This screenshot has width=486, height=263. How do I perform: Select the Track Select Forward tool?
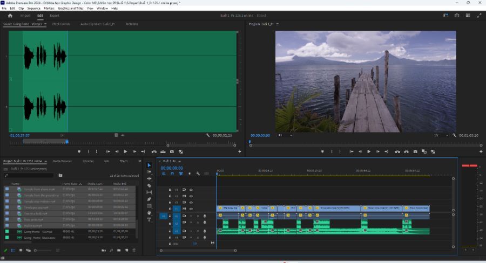coord(149,172)
